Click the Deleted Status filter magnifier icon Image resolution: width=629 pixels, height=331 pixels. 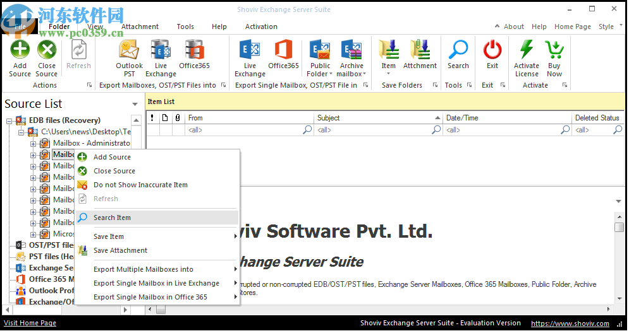pos(618,130)
